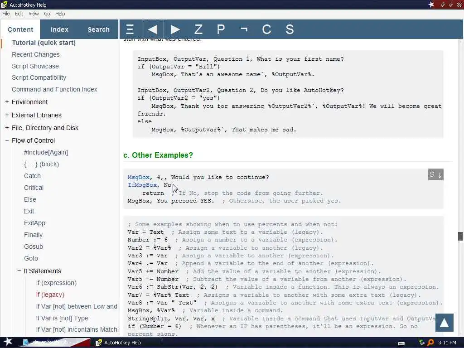Select the Exit topic
This screenshot has height=348, width=464.
[x=29, y=211]
